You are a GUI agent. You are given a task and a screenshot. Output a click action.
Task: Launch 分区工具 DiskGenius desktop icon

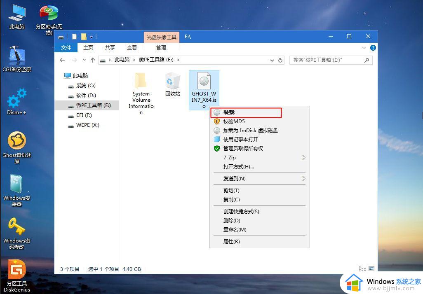tap(17, 276)
